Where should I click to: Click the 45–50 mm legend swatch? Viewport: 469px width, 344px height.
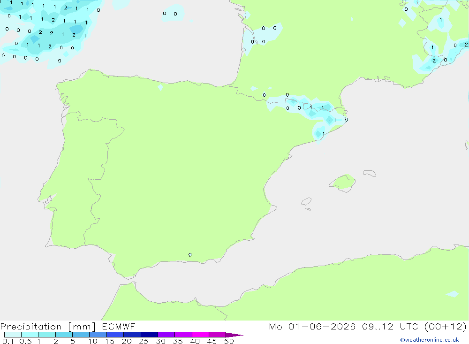(218, 335)
